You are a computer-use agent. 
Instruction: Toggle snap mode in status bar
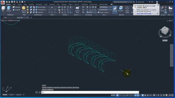tap(120, 95)
